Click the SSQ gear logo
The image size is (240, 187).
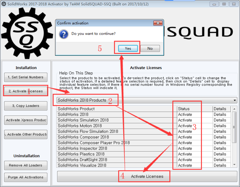coord(27,33)
